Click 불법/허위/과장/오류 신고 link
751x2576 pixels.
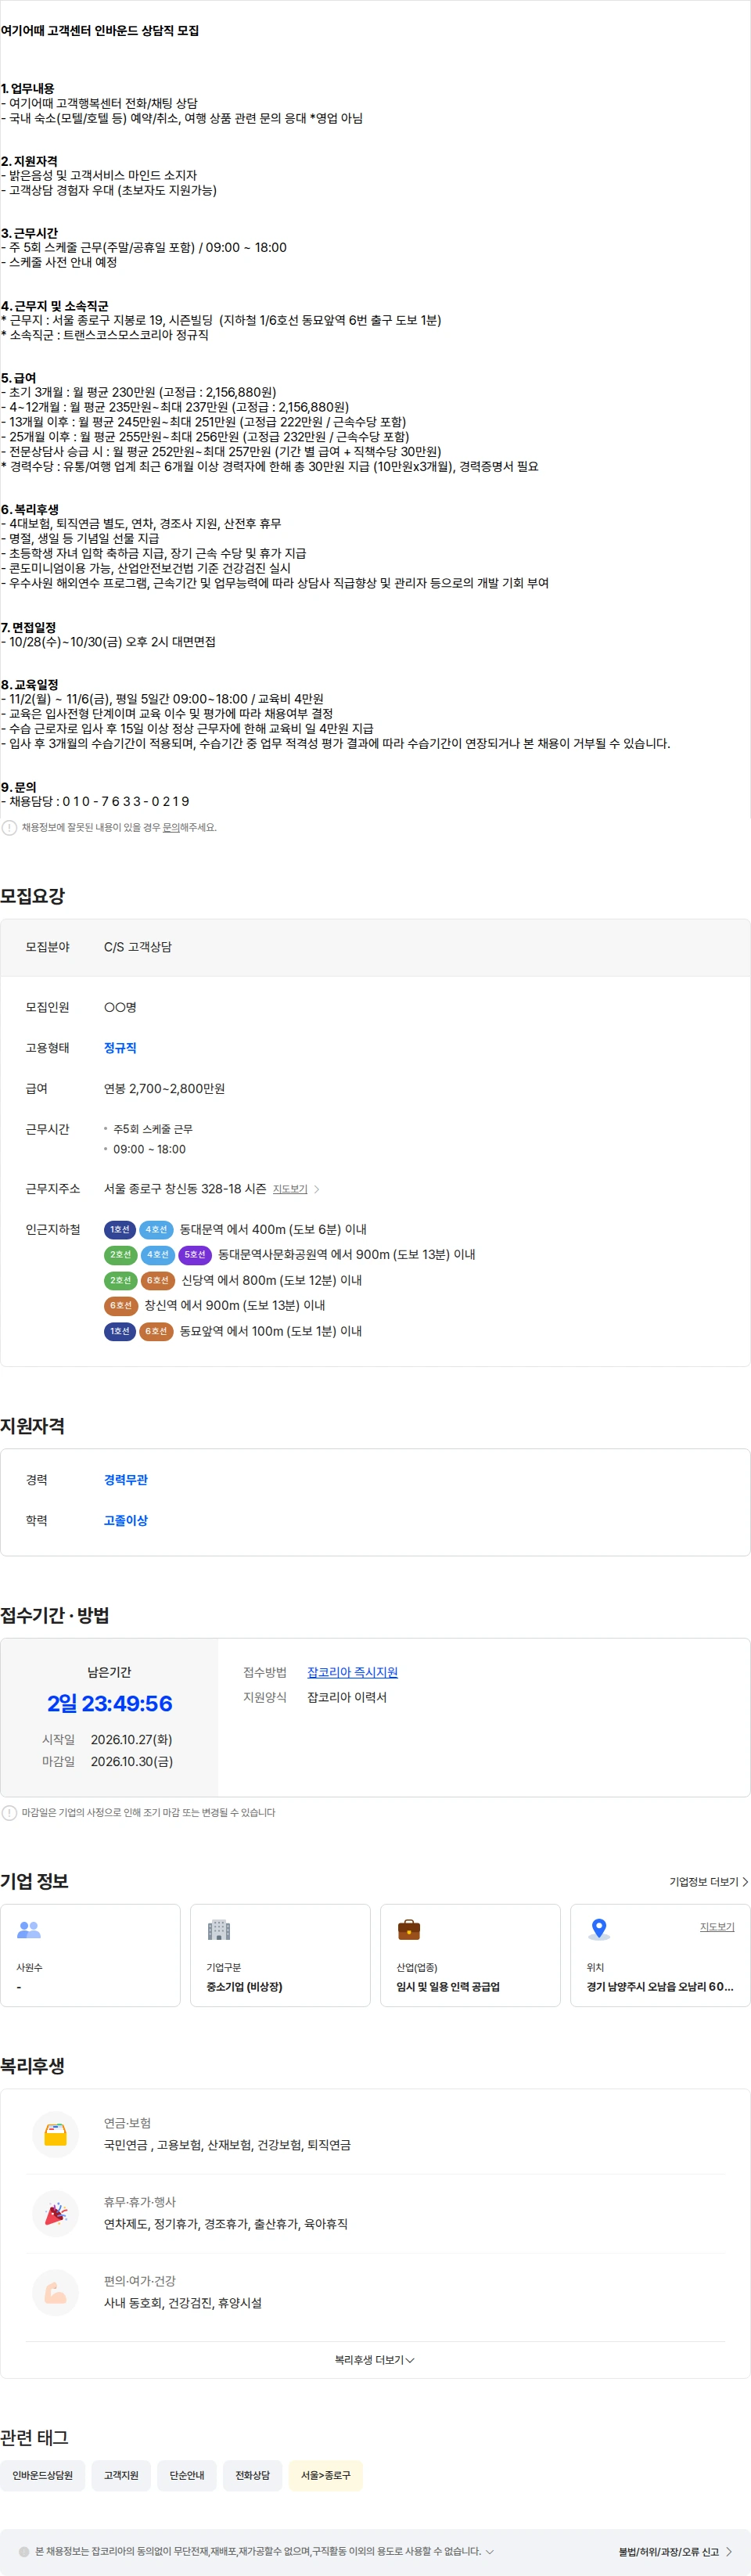point(674,2552)
